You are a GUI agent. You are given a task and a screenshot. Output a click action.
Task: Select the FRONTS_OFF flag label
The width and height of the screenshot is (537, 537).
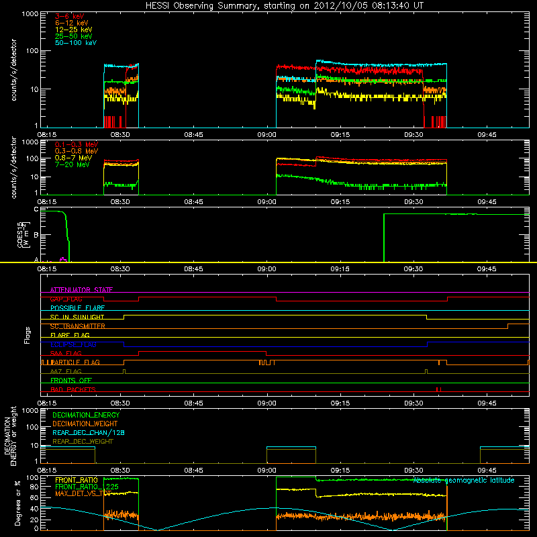[x=71, y=381]
